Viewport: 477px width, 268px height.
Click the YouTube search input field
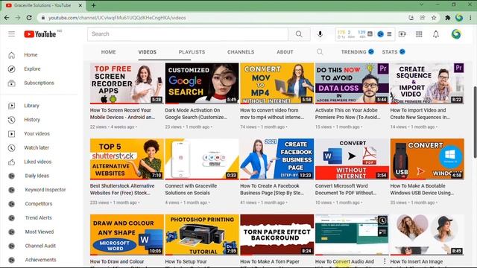188,34
